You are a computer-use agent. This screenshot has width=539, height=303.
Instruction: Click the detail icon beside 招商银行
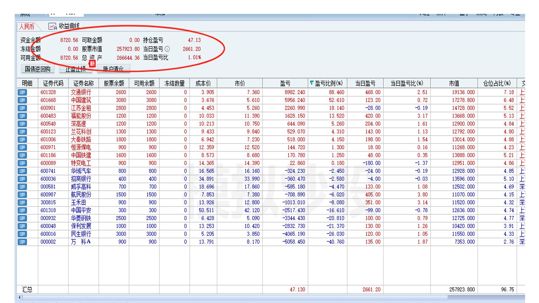(x=22, y=179)
